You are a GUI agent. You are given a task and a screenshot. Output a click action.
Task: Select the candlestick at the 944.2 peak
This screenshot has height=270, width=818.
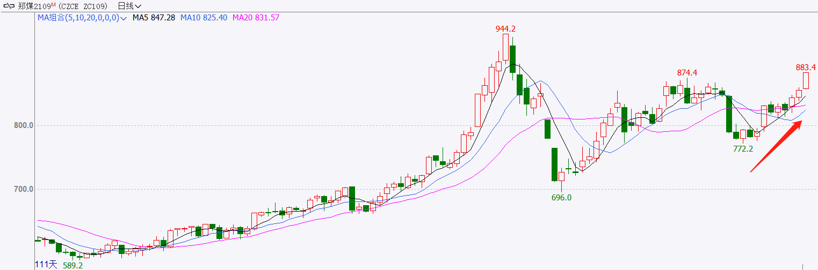coord(505,48)
